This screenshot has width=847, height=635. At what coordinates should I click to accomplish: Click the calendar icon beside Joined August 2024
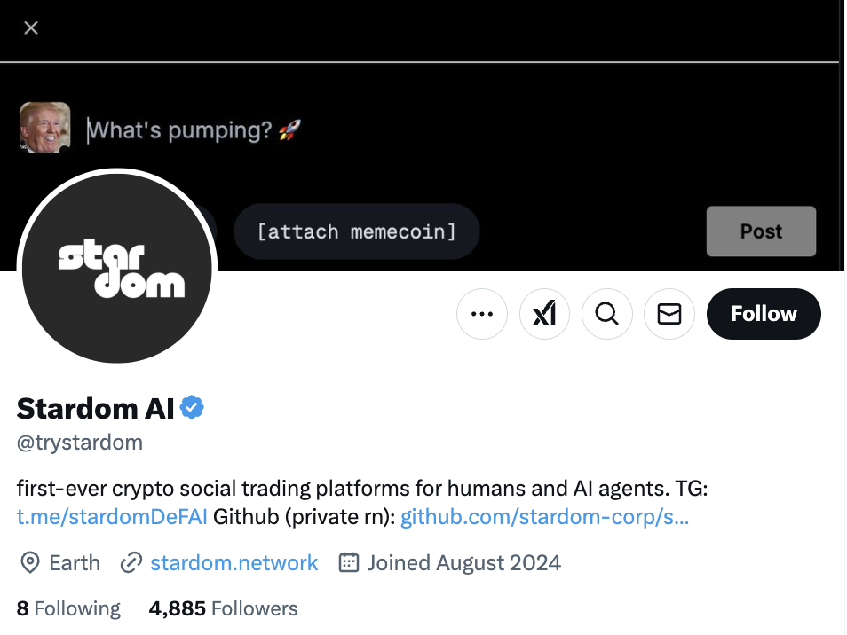(x=349, y=563)
